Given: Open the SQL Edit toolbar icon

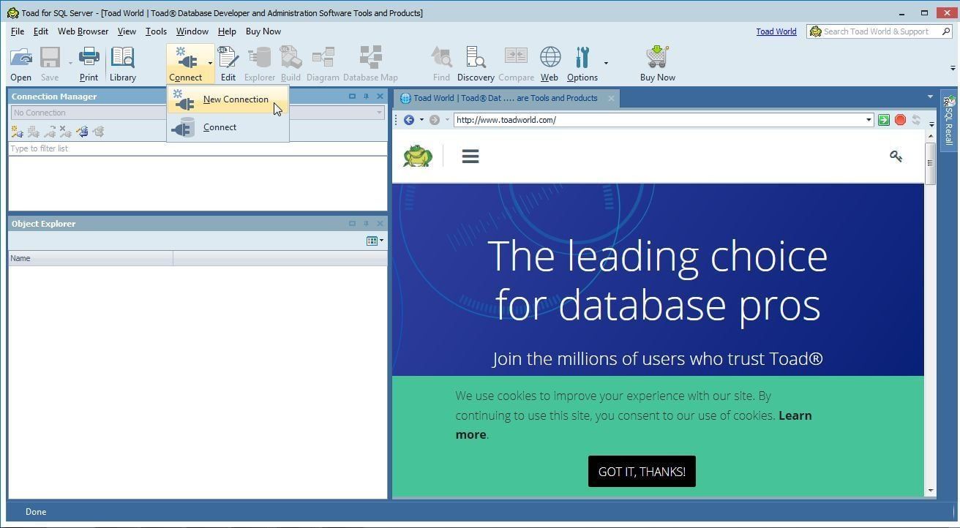Looking at the screenshot, I should point(228,58).
